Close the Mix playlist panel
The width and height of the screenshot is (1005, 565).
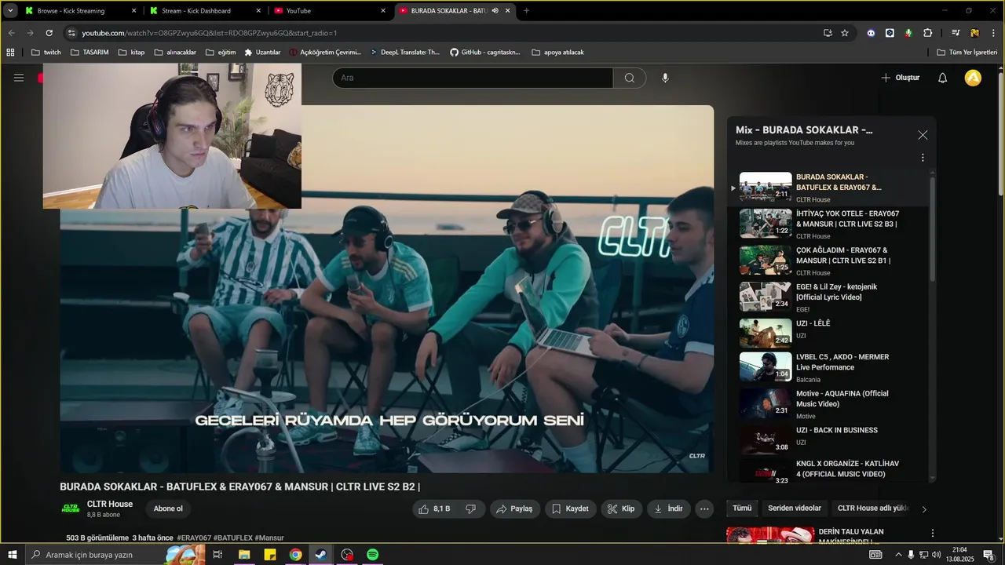(x=923, y=135)
